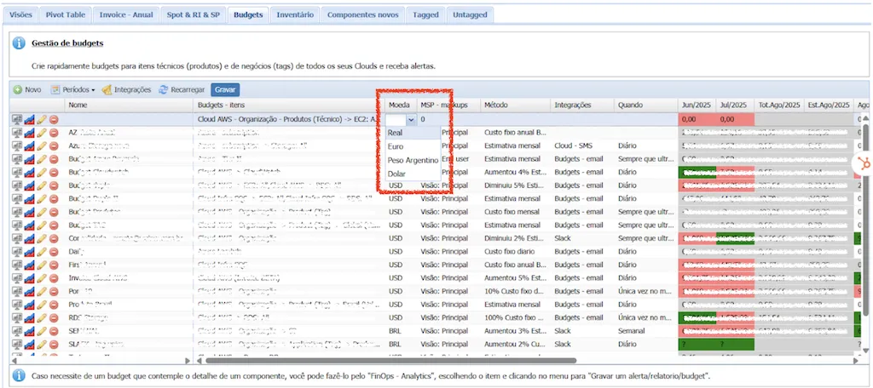Image resolution: width=873 pixels, height=388 pixels.
Task: Open the Inventário tab
Action: 295,15
